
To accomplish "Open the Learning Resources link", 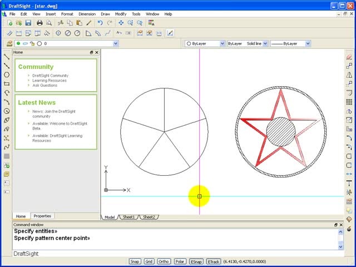I will [50, 80].
